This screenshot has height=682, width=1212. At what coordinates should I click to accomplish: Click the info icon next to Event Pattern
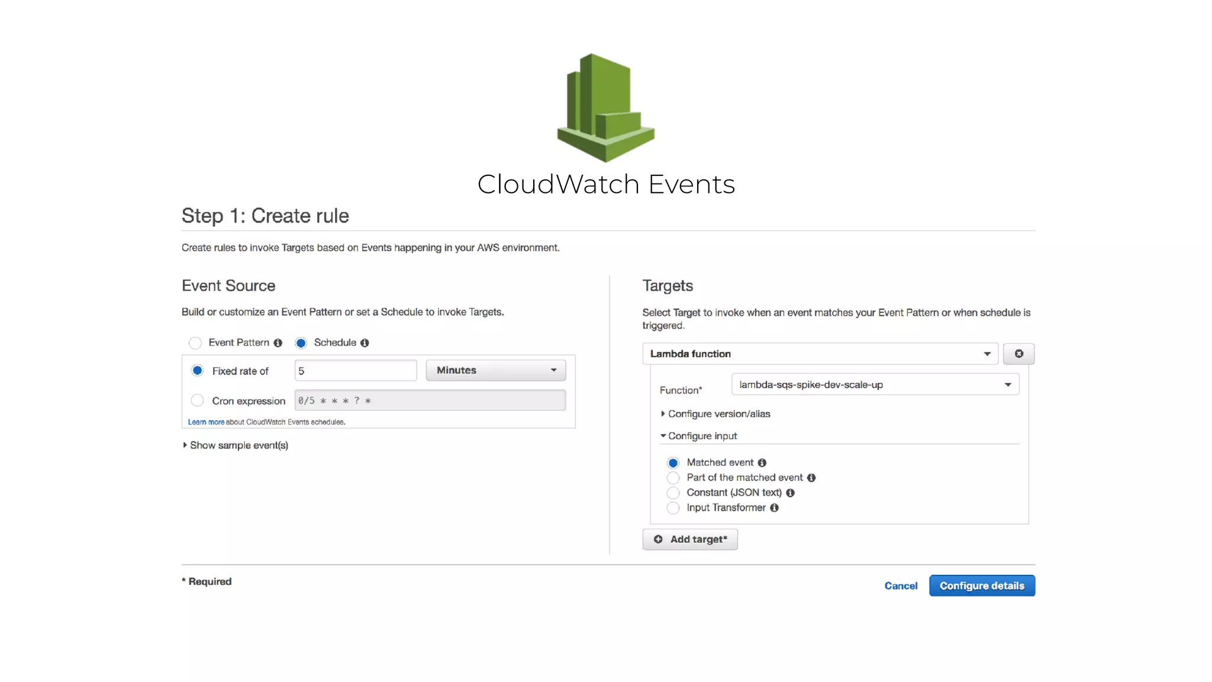[x=278, y=343]
